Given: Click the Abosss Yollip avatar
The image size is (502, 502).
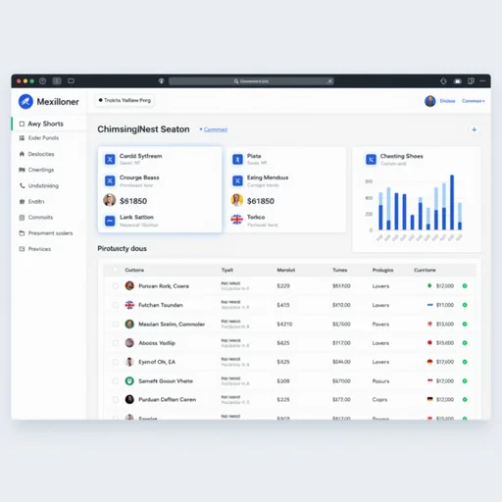Looking at the screenshot, I should pyautogui.click(x=129, y=343).
